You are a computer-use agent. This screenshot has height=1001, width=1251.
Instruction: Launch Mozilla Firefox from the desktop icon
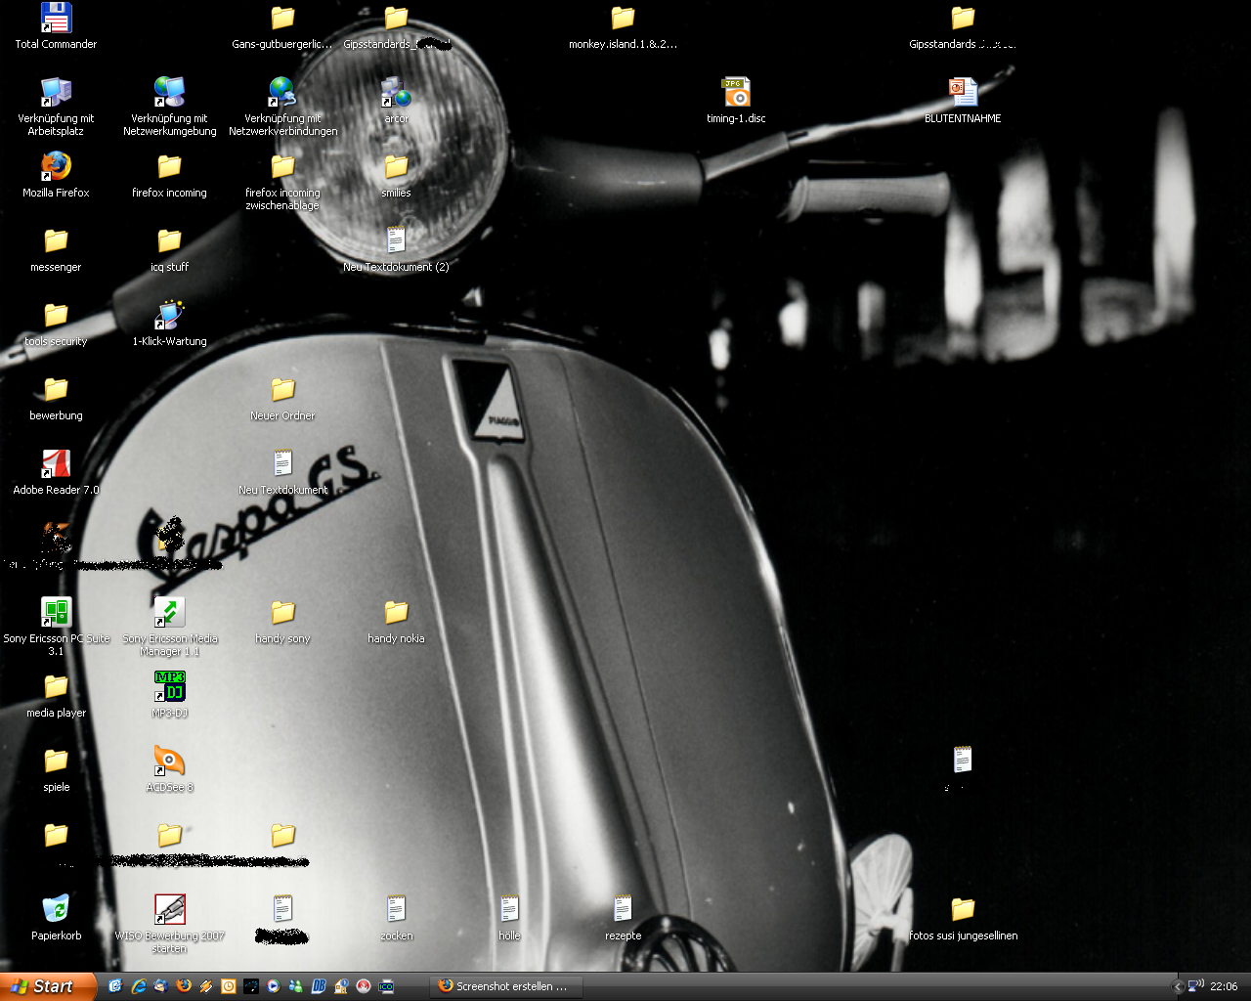[56, 167]
